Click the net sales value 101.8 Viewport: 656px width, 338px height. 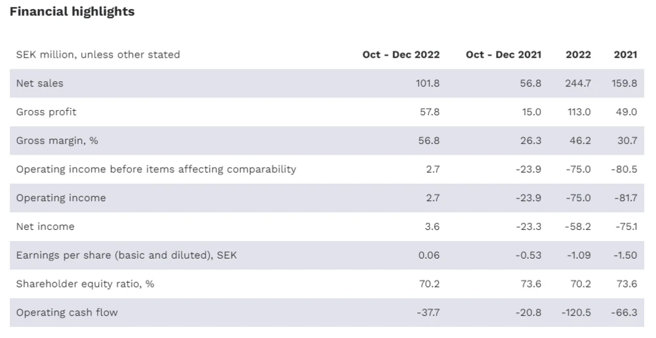[x=428, y=83]
